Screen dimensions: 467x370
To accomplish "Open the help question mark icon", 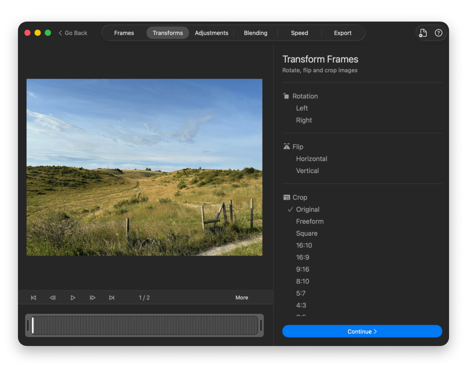I will [439, 33].
